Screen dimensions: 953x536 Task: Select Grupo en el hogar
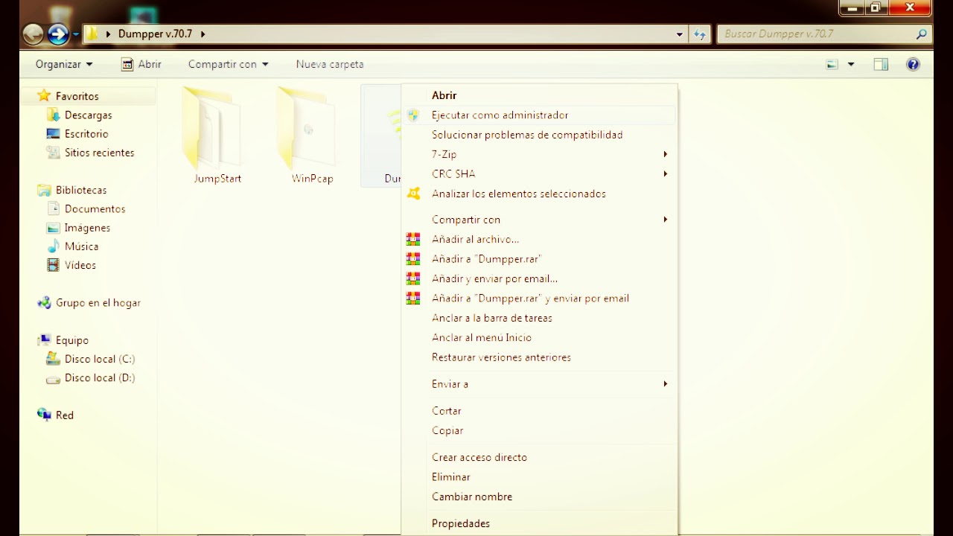(98, 303)
